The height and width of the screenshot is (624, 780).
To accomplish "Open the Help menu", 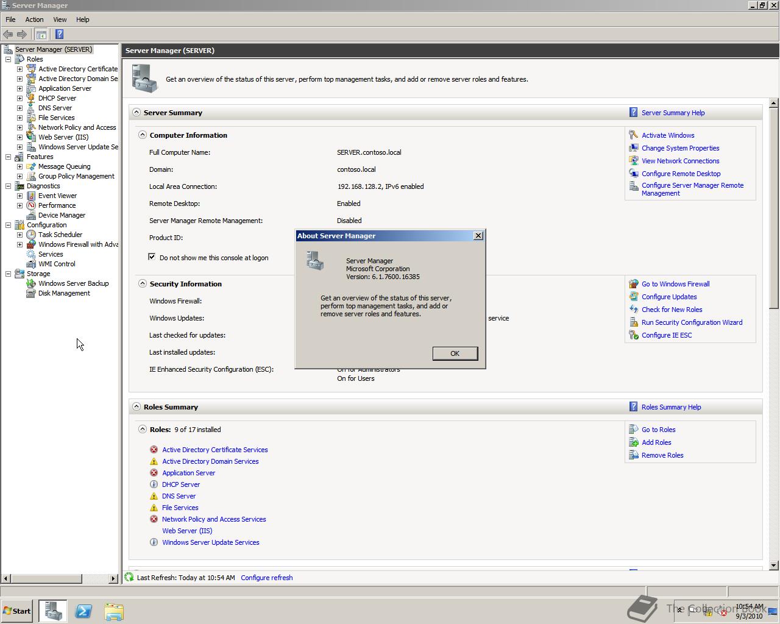I will point(82,19).
